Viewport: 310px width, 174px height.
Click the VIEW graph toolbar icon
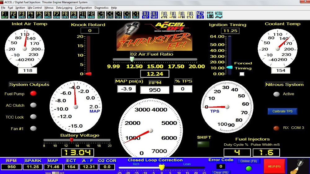[x=219, y=15]
